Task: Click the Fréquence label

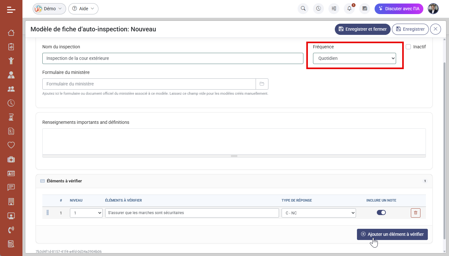Action: (323, 47)
